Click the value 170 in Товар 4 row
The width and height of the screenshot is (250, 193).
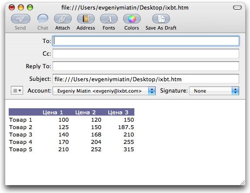(63, 142)
